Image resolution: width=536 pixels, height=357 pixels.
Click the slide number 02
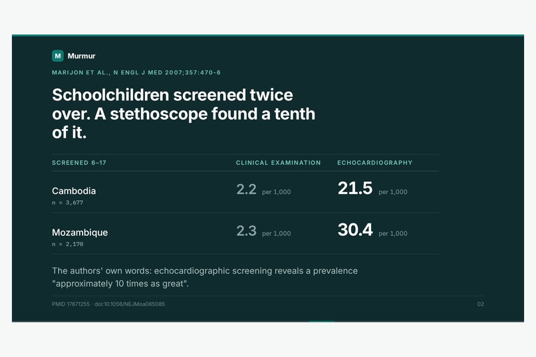(x=481, y=304)
